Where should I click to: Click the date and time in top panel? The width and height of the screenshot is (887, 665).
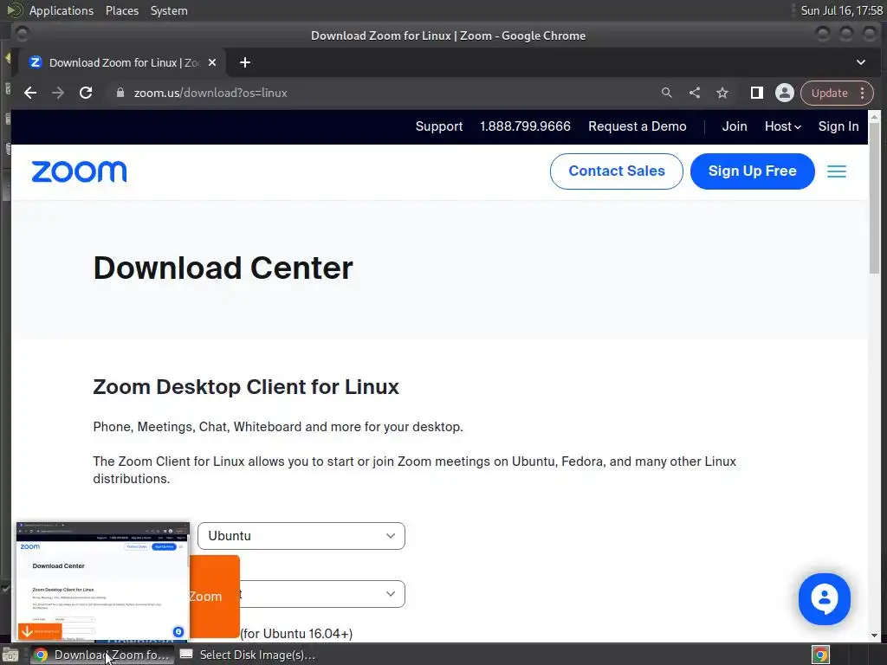[x=841, y=10]
